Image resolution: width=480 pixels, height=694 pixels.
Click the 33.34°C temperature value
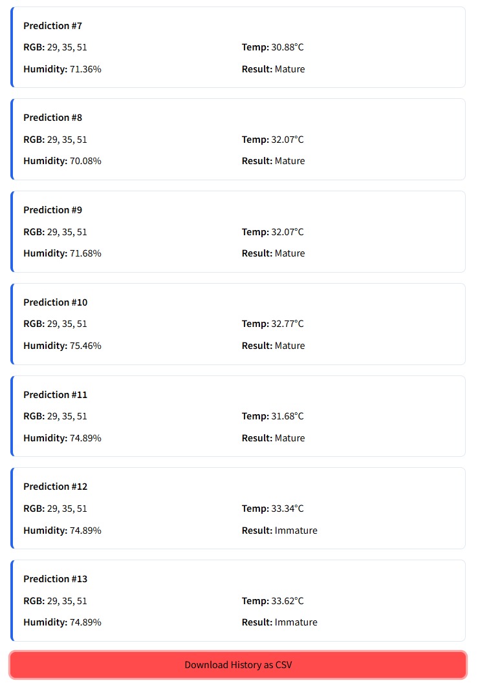(x=287, y=509)
